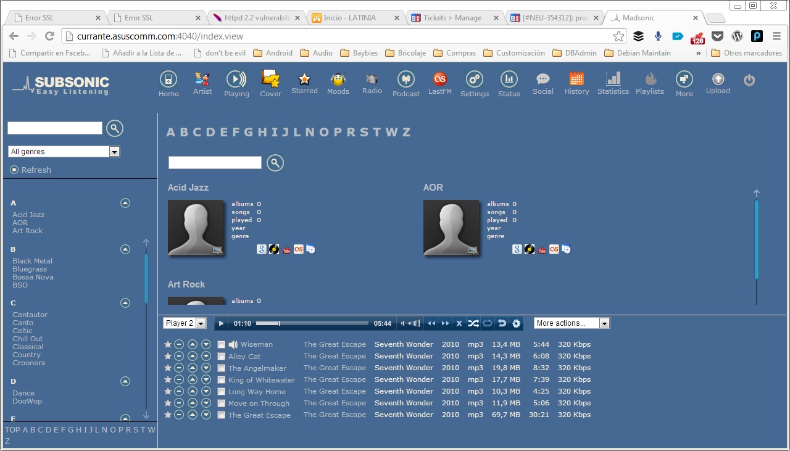790x451 pixels.
Task: Open the Podcast section
Action: [x=405, y=84]
